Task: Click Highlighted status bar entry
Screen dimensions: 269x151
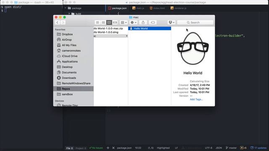Action: [163, 148]
